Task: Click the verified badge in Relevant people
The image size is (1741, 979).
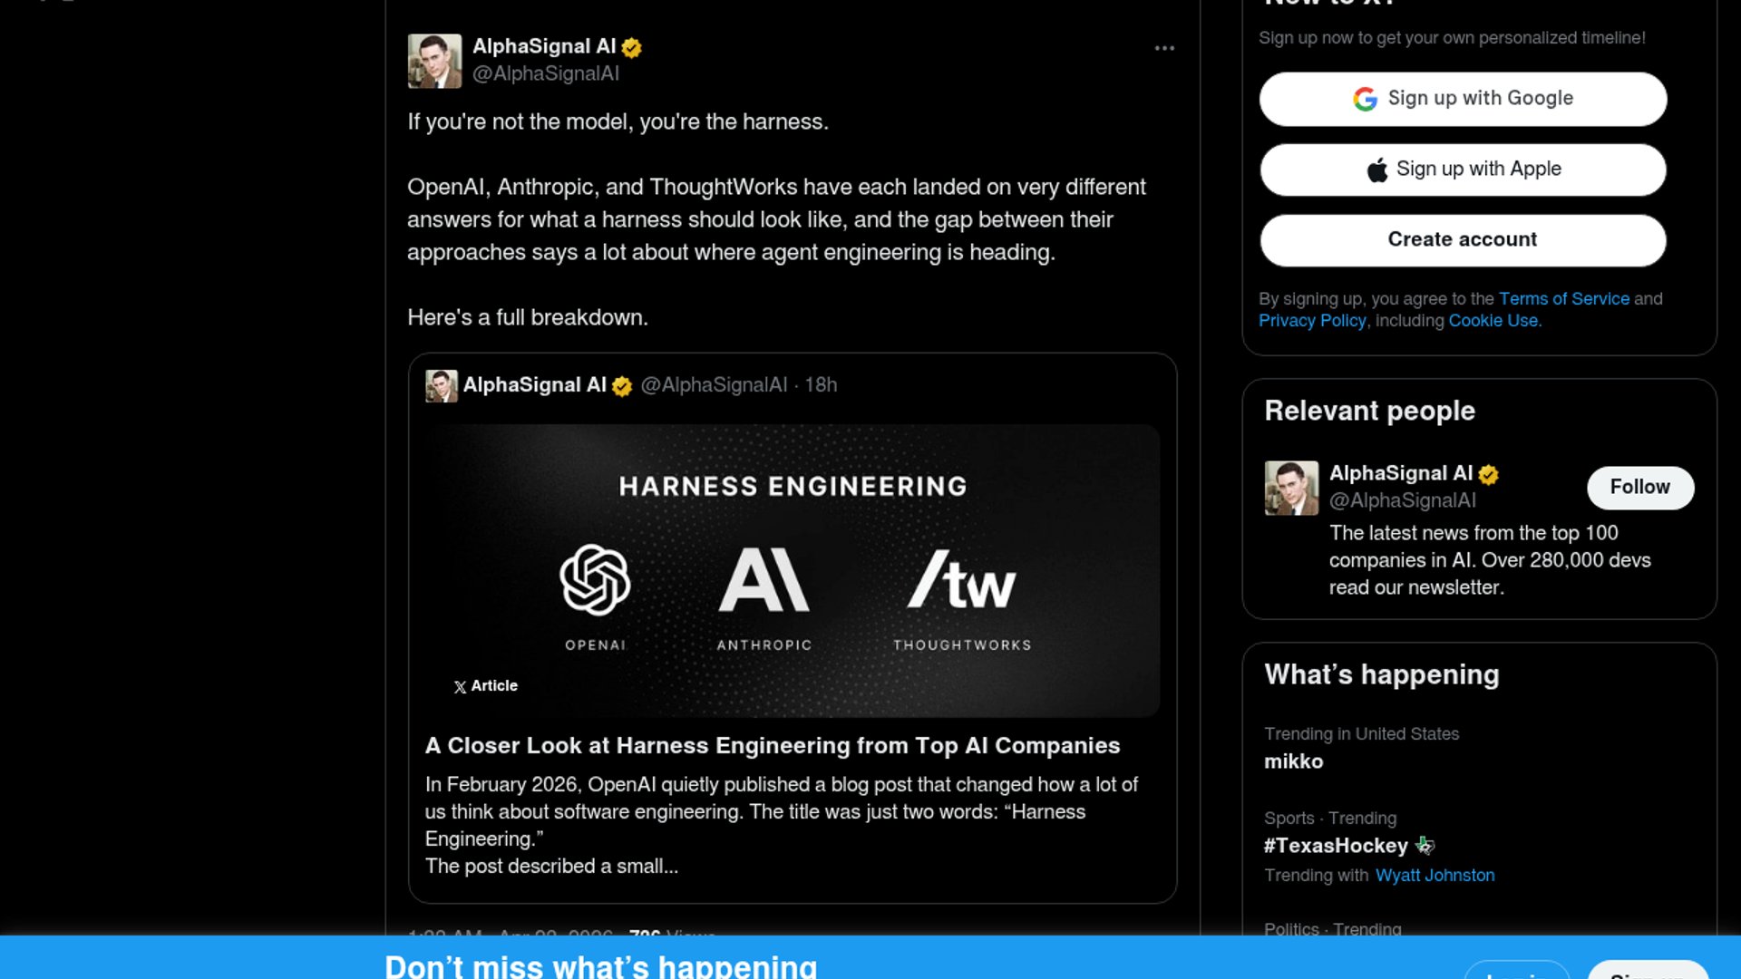Action: click(1488, 474)
